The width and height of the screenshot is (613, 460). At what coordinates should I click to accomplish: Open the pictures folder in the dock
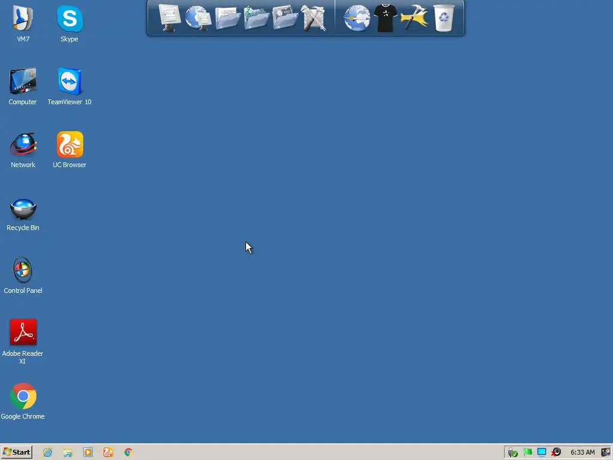pos(285,17)
